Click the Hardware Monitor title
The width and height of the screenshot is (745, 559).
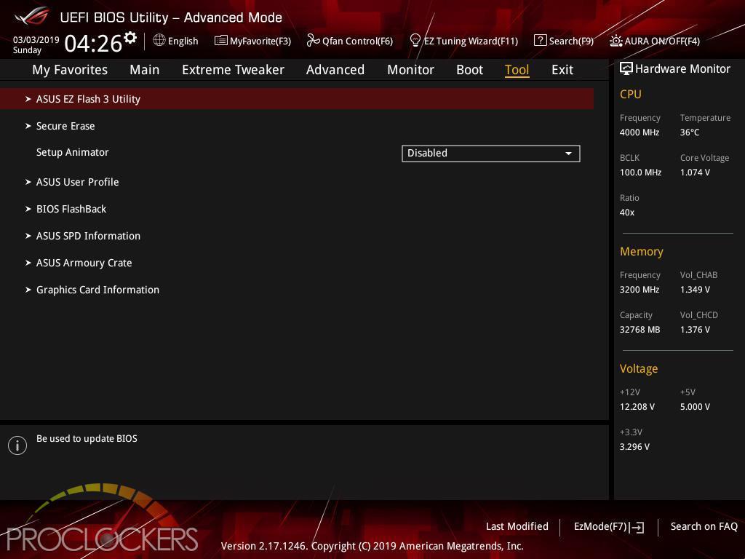(682, 69)
